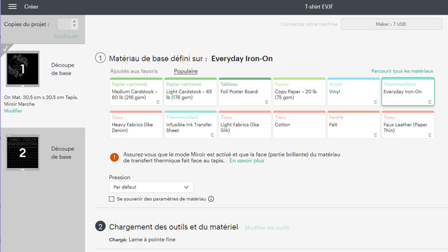The width and height of the screenshot is (448, 252).
Task: Select the Populaire tab
Action: pos(186,71)
